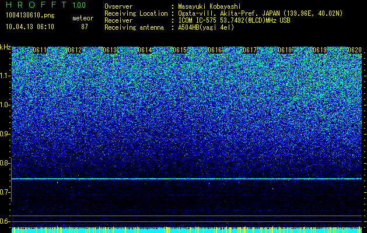Click the bright carrier line near 0.75 kHz

pyautogui.click(x=187, y=179)
